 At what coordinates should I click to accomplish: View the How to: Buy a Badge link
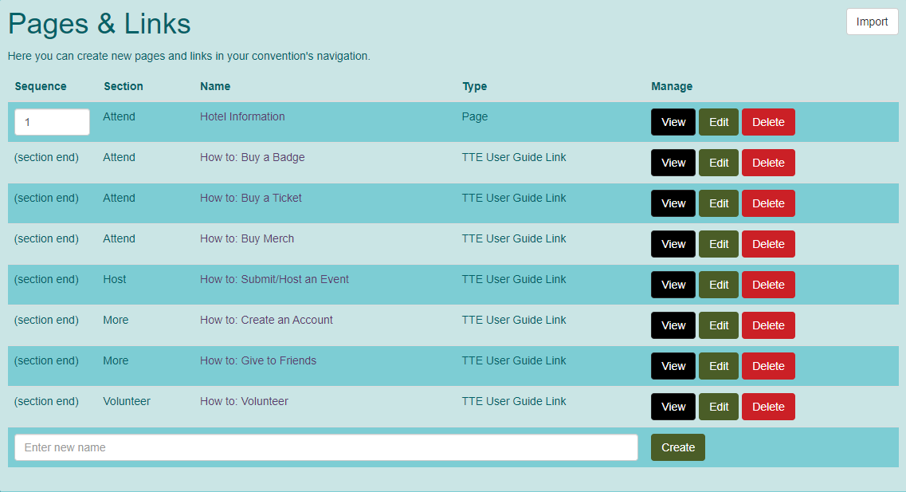tap(673, 163)
